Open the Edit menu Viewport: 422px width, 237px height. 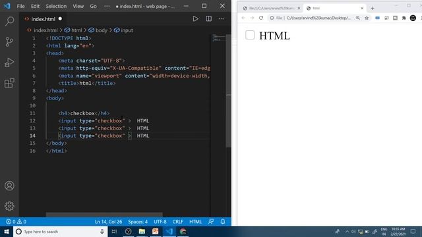click(35, 6)
